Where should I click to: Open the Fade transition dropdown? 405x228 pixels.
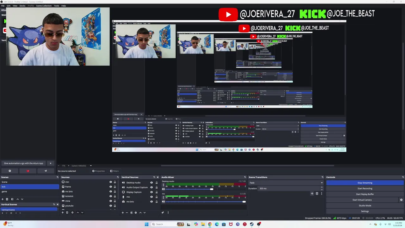[x=286, y=183]
